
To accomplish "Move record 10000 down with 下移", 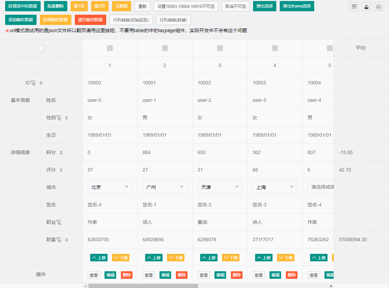I will click(x=121, y=258).
